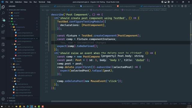The height and width of the screenshot is (108, 192).
Task: Open the Selection menu
Action: coord(18,2)
